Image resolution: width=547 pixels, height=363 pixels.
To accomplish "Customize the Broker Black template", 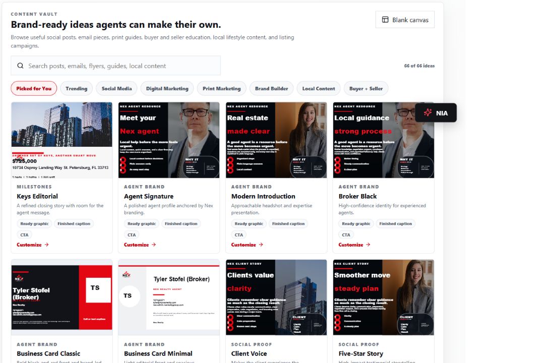I will click(354, 245).
